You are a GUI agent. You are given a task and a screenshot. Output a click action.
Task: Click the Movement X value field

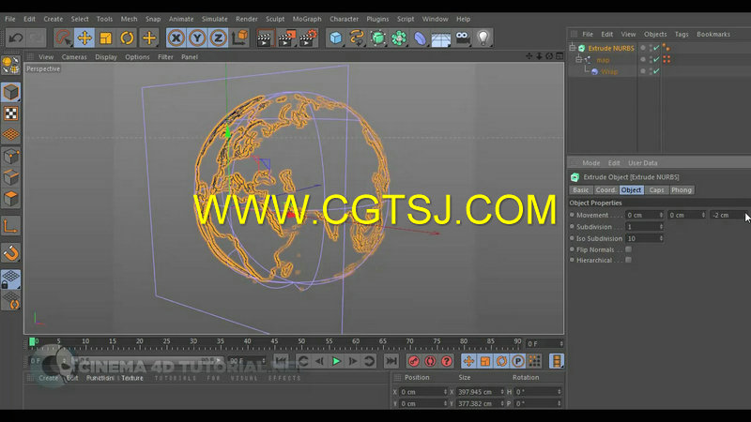coord(642,216)
